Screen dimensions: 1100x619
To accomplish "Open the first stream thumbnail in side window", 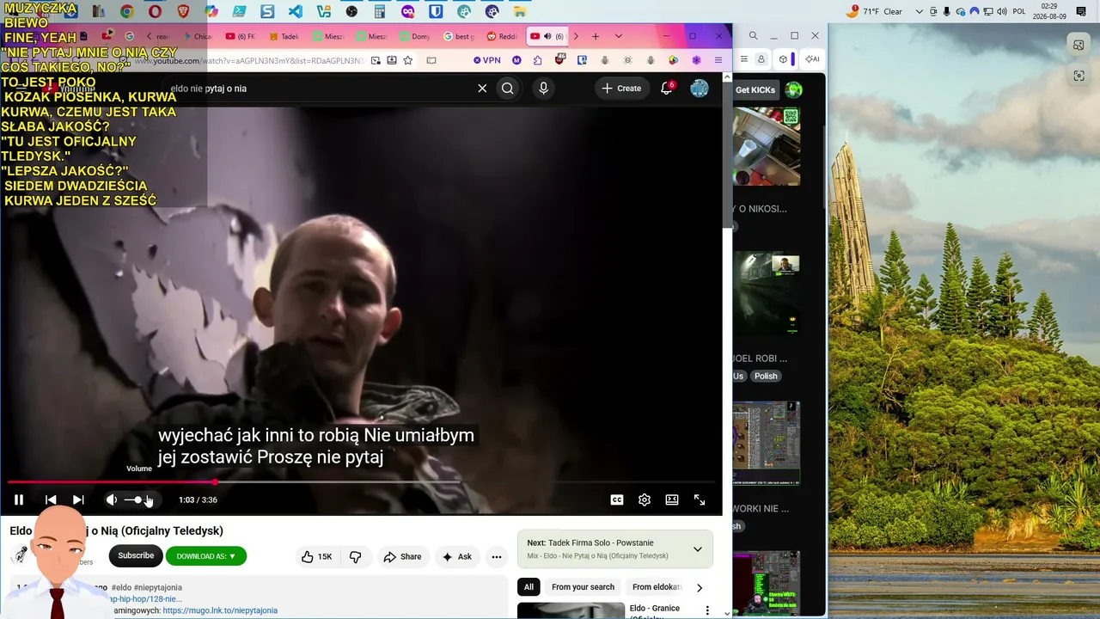I will 767,146.
